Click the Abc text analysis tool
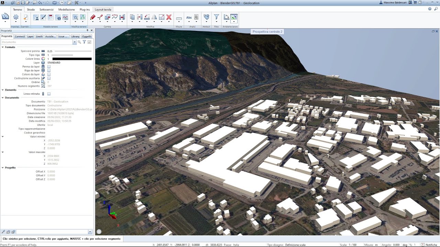Image resolution: width=440 pixels, height=247 pixels. click(189, 17)
